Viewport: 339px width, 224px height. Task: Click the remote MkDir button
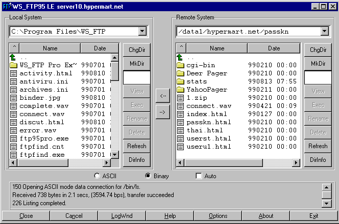pos(318,64)
